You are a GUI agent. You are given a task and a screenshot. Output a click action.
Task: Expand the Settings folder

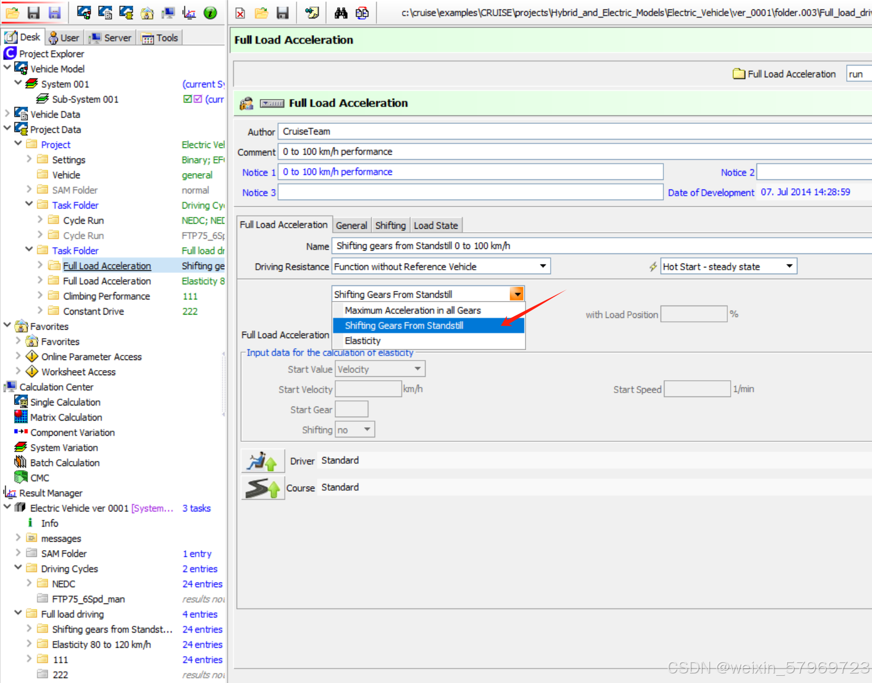click(29, 159)
